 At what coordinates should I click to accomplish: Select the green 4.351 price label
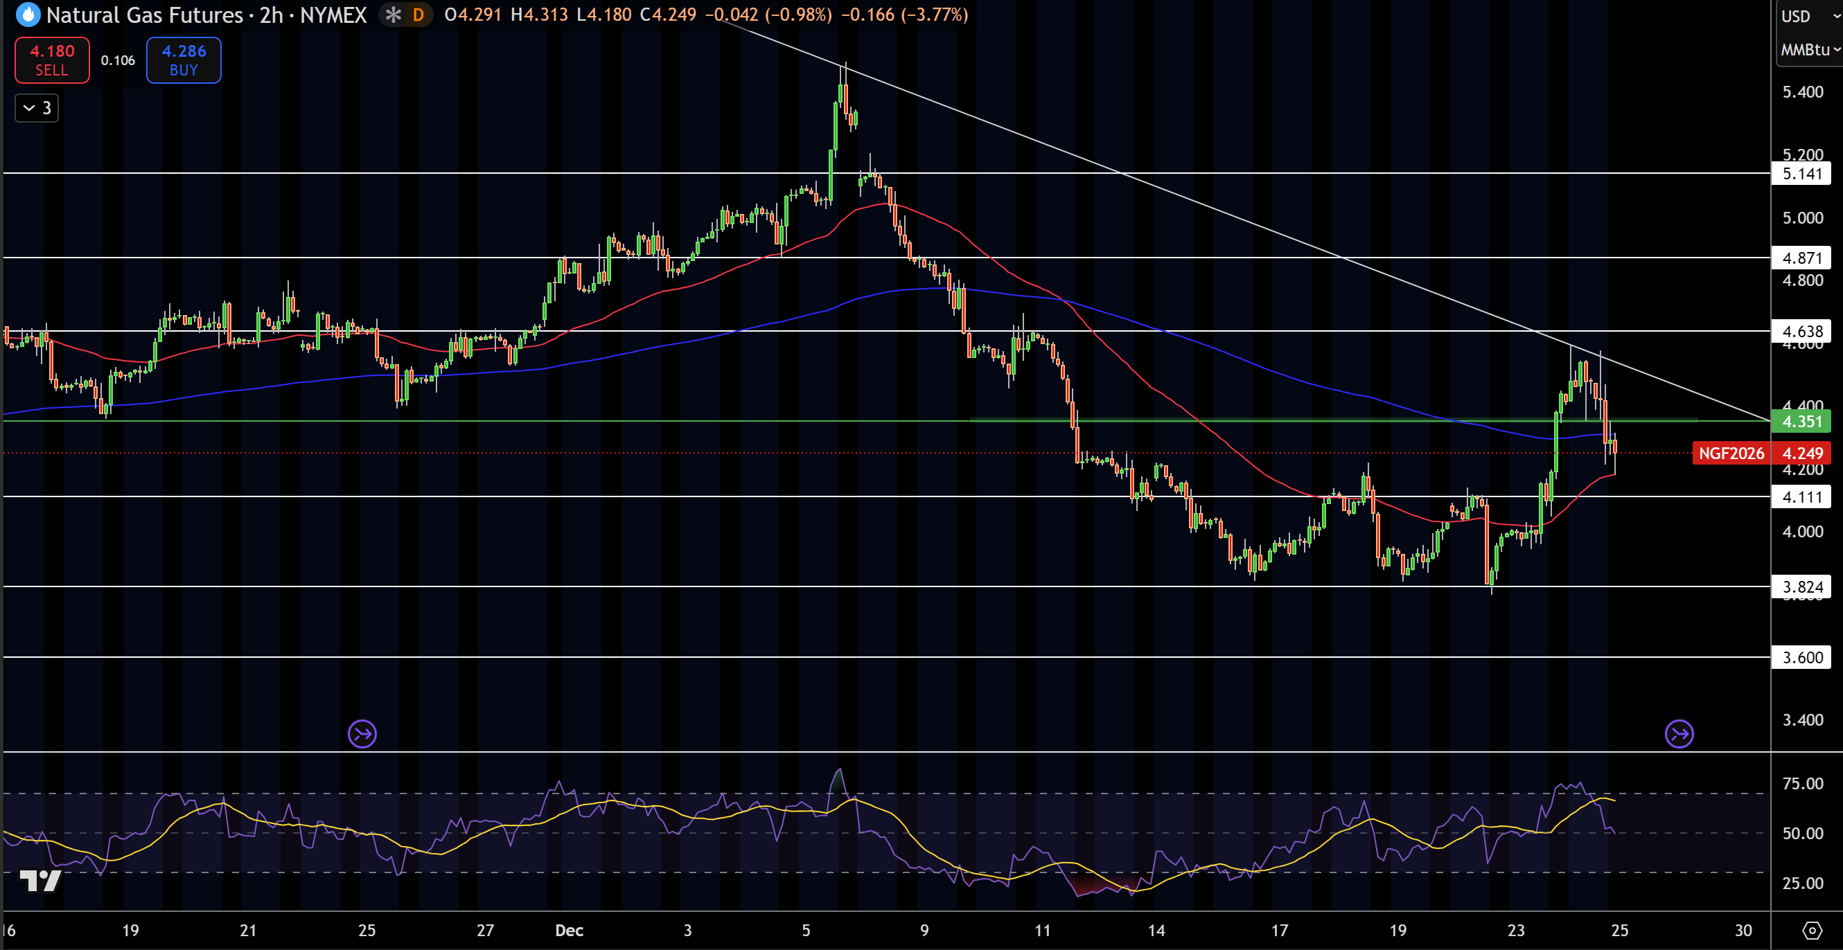(1801, 421)
